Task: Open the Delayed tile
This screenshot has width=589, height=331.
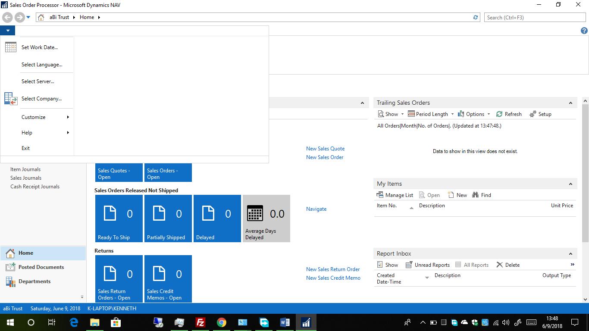Action: (x=217, y=219)
